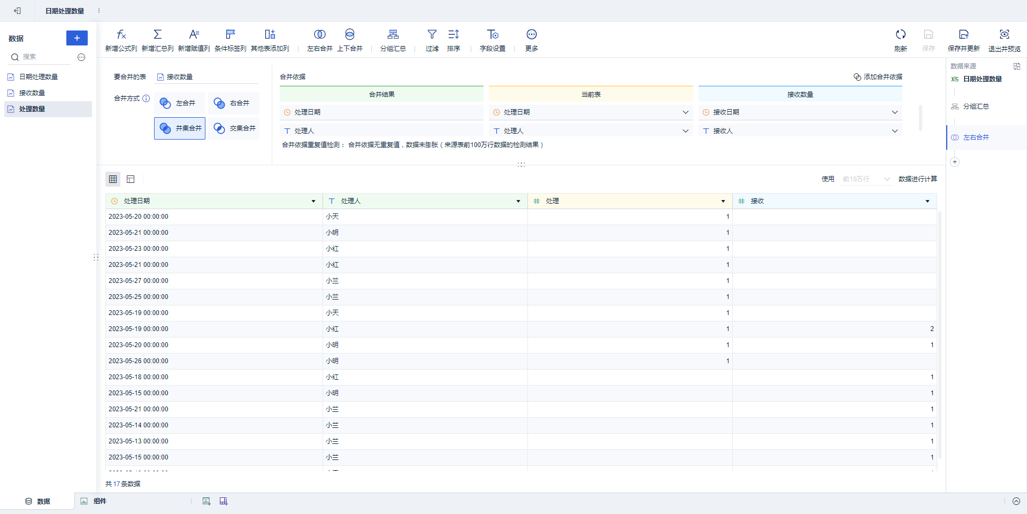Click 保存并更新 save and update
Image resolution: width=1027 pixels, height=514 pixels.
click(964, 40)
